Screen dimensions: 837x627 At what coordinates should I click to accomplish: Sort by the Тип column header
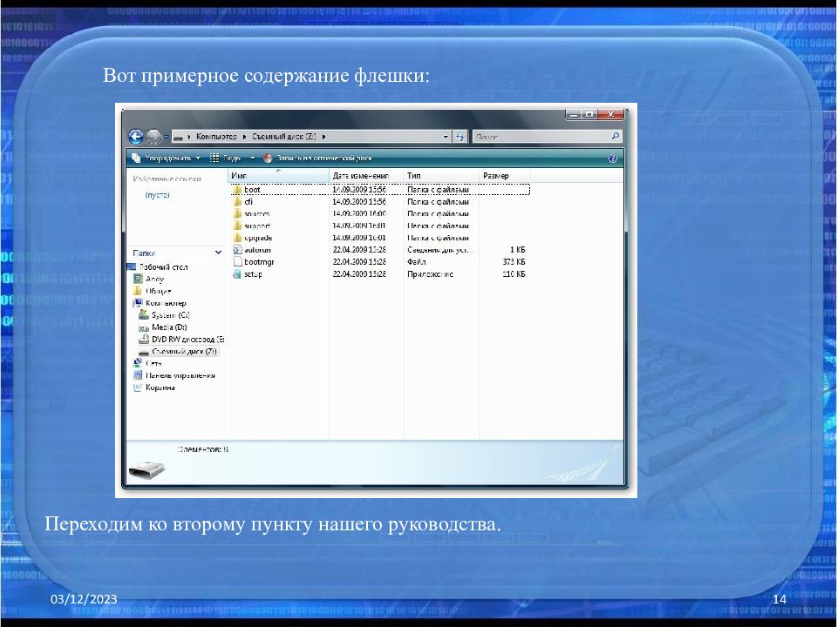point(441,175)
